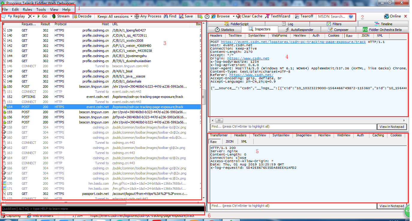
Task: Click the response Find text box
Action: (x=293, y=206)
